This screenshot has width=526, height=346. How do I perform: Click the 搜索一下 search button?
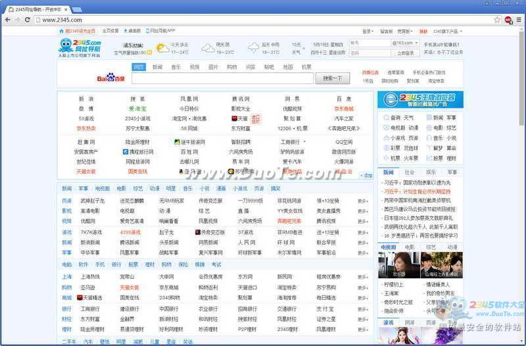(333, 78)
